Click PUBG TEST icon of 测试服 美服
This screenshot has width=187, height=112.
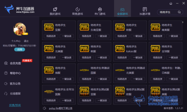(155, 91)
